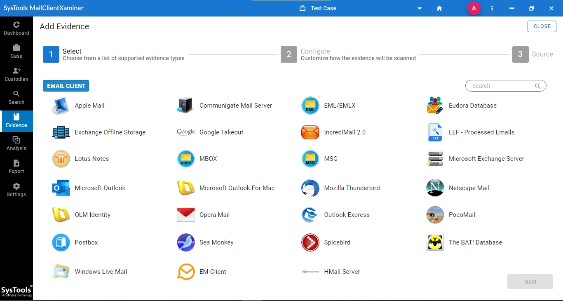Select the Microsoft Outlook For Mac icon
The image size is (563, 301).
point(185,188)
